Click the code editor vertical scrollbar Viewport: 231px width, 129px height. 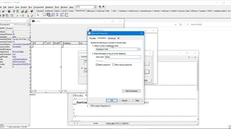198,90
